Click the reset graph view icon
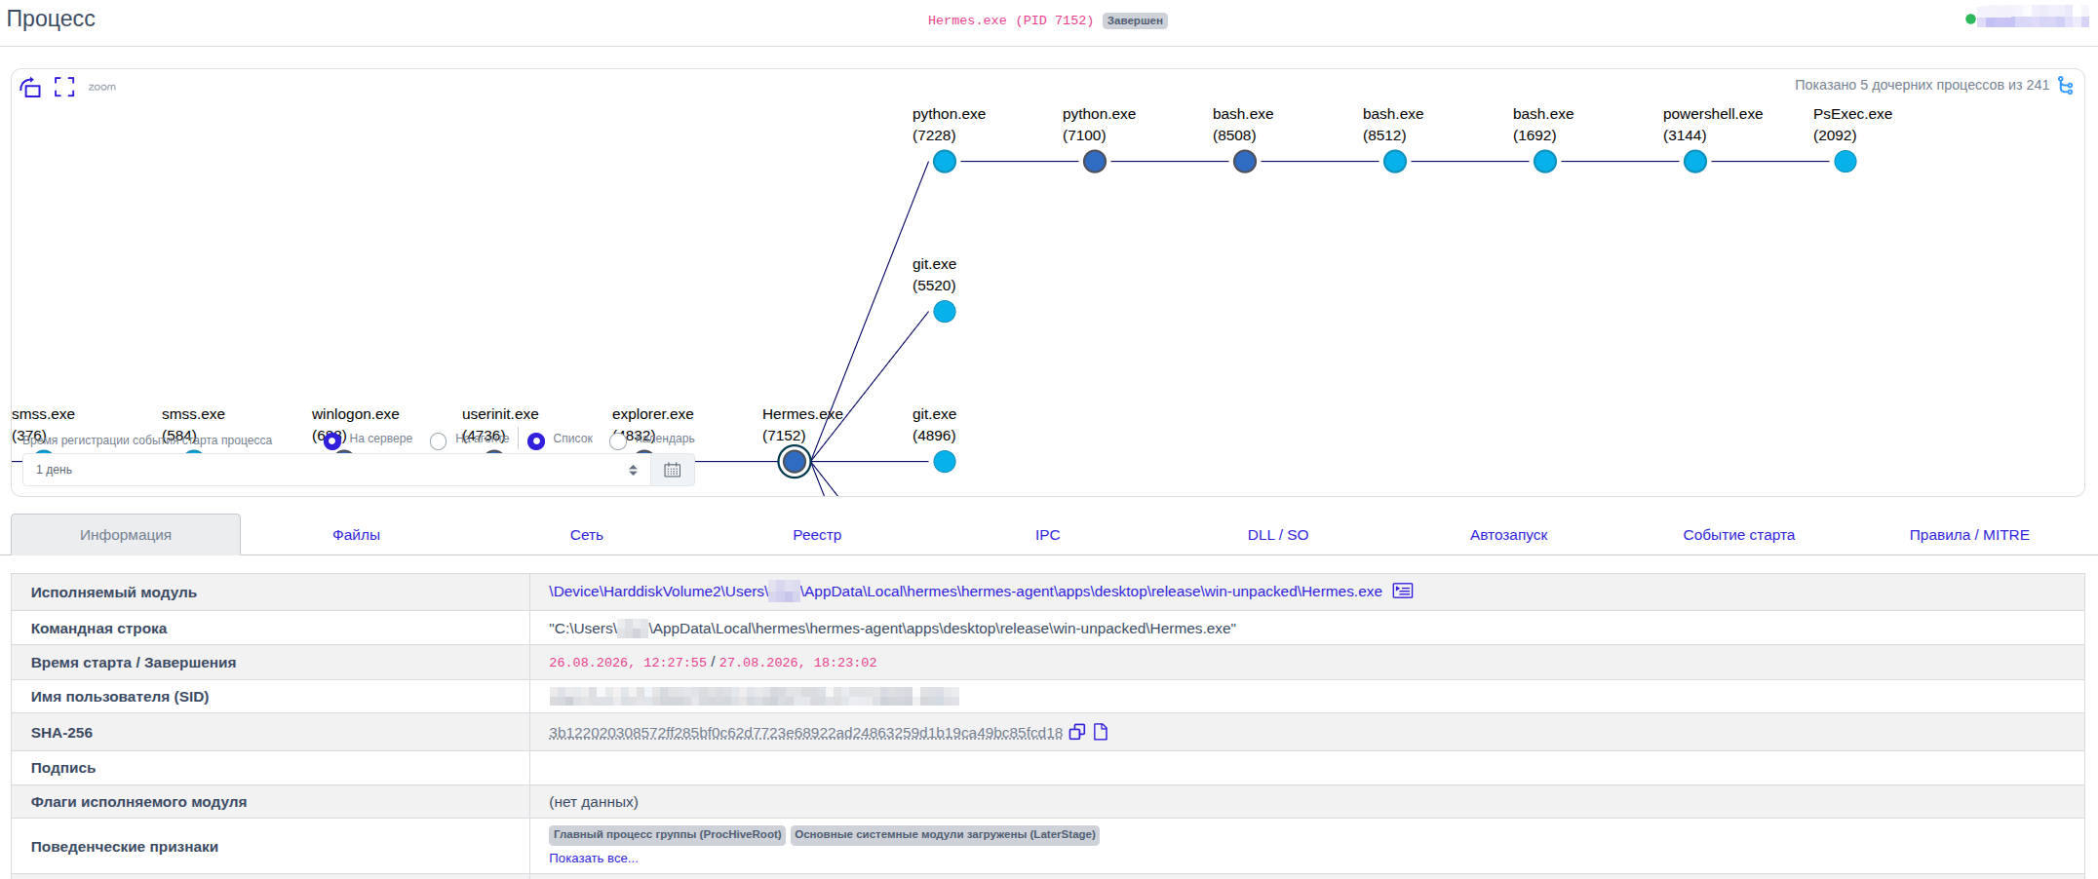 click(30, 87)
